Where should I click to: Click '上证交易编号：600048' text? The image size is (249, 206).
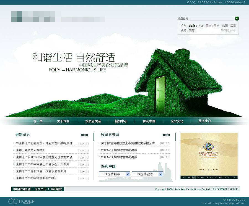(x=225, y=189)
